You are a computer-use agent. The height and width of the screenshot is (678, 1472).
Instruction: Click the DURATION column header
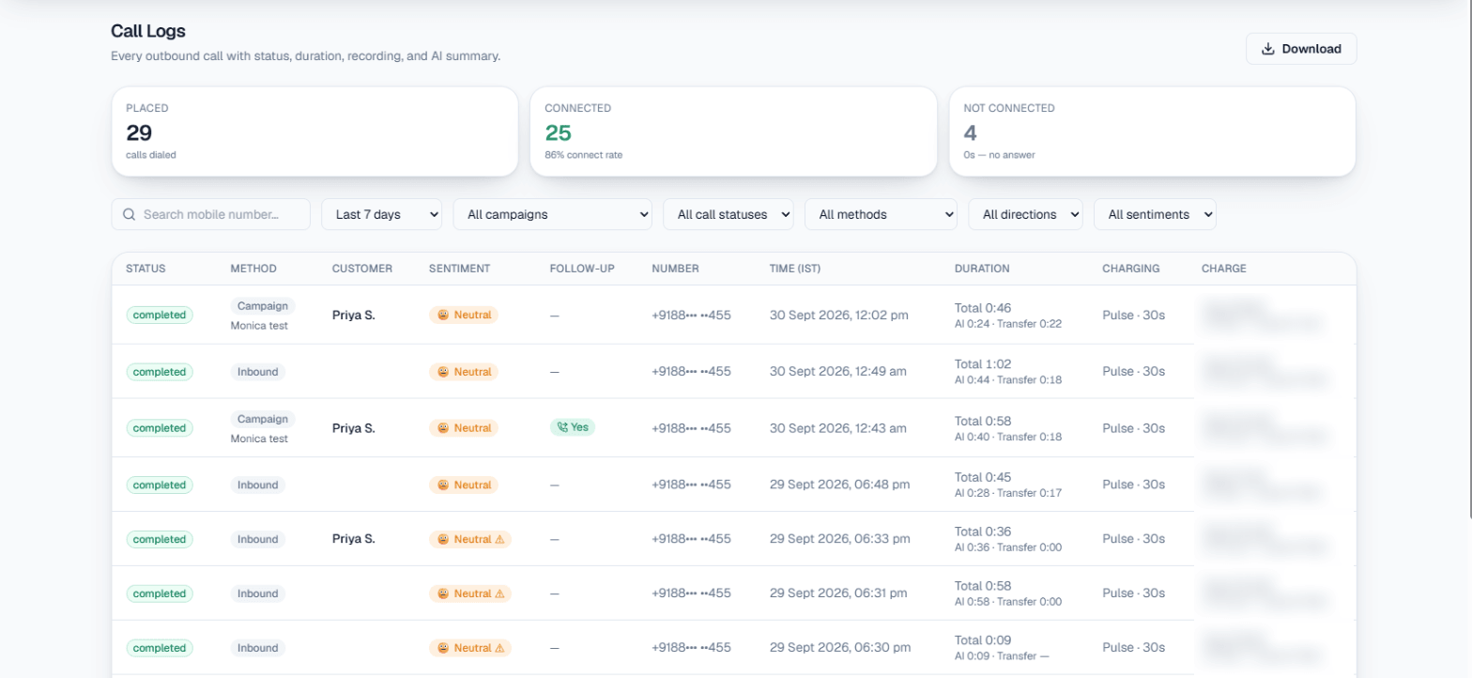pos(982,269)
